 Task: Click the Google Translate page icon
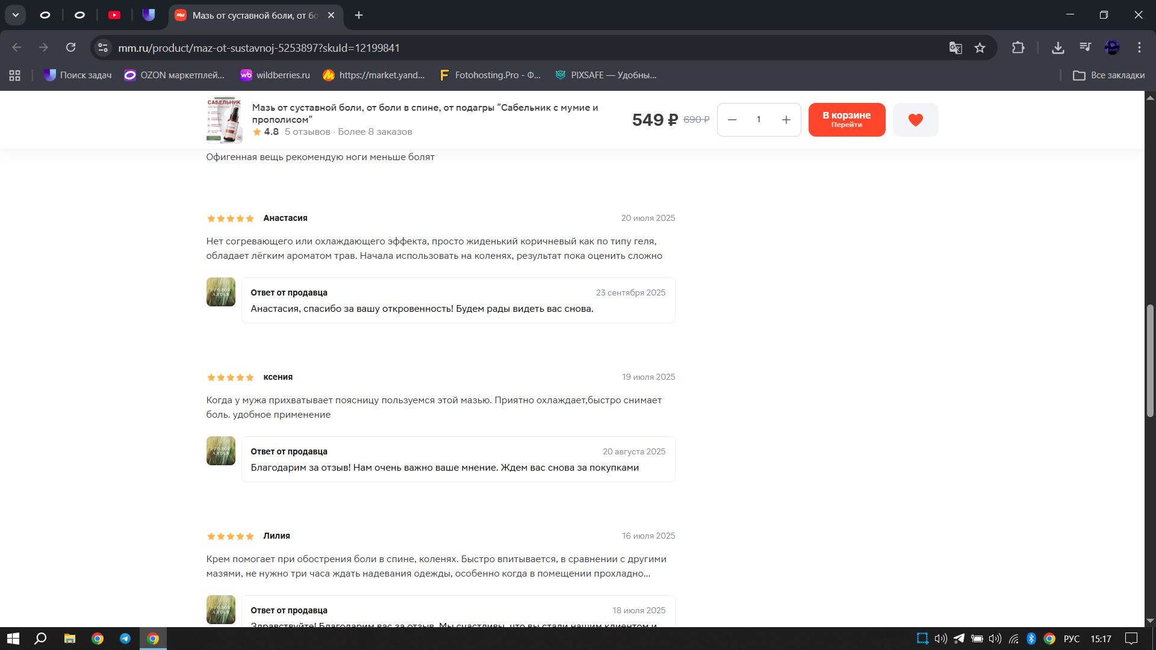(x=955, y=48)
